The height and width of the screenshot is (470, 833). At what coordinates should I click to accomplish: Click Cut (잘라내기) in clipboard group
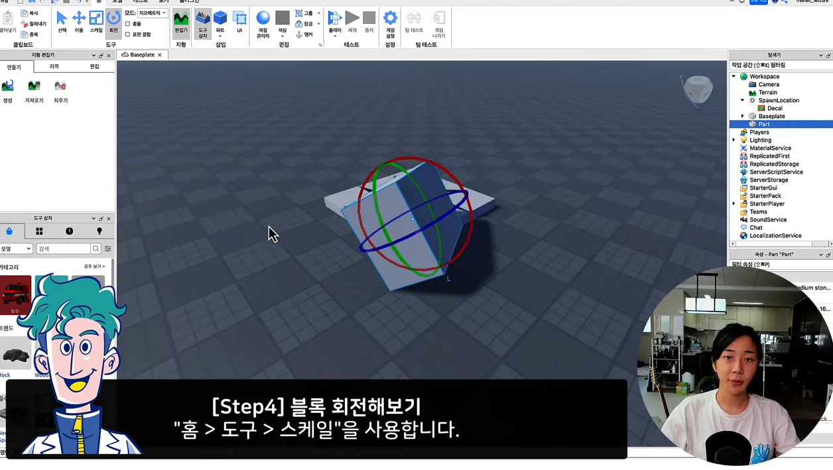pos(33,24)
